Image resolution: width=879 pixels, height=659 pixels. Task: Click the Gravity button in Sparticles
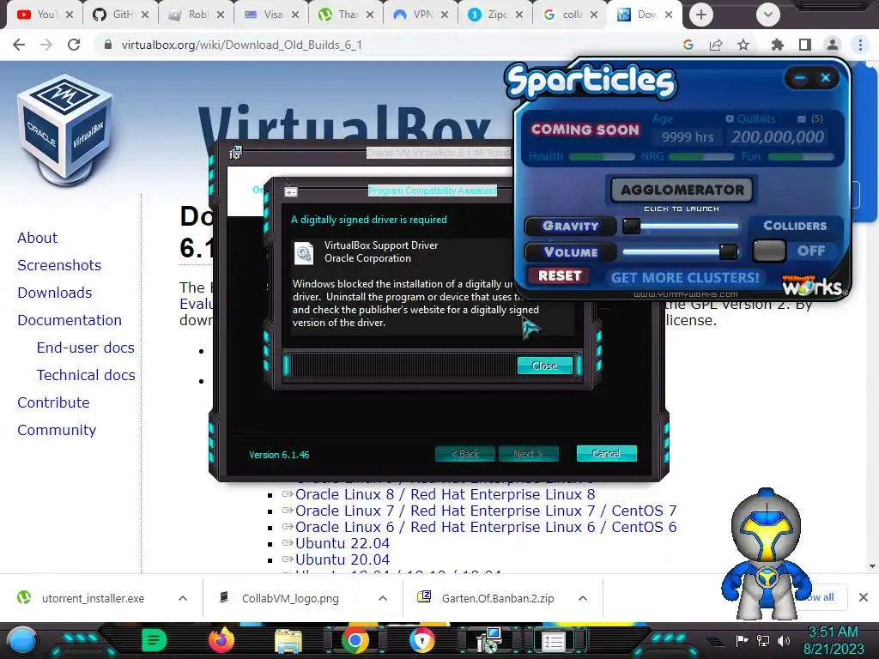[x=570, y=226]
